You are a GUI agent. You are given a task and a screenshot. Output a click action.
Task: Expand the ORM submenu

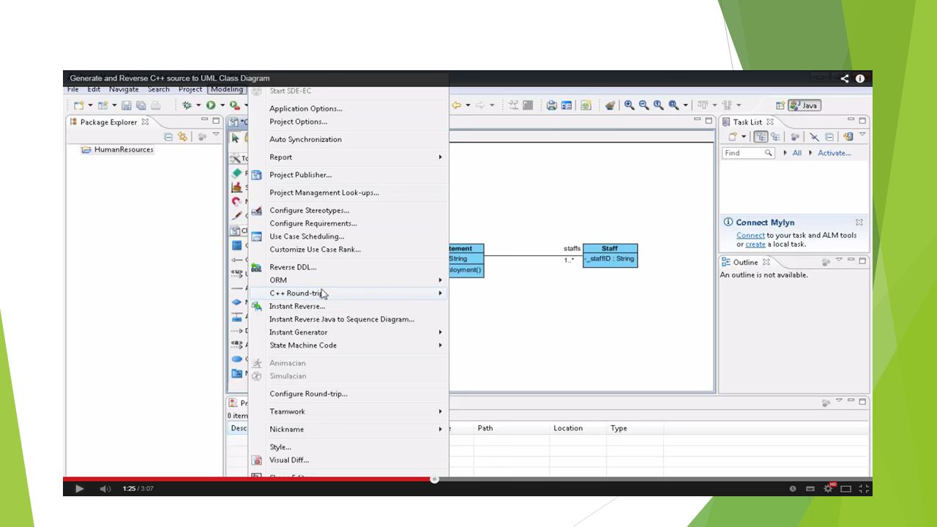point(348,280)
